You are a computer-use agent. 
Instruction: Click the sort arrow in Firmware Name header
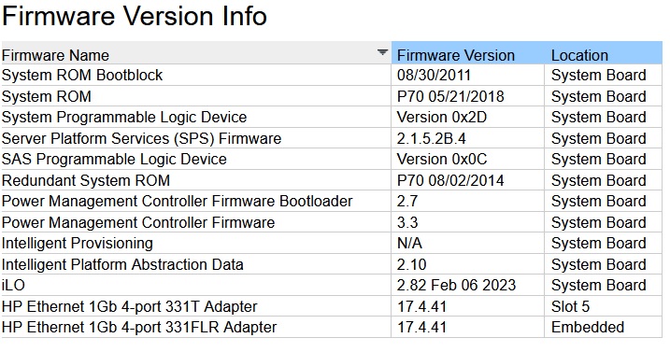[x=382, y=52]
